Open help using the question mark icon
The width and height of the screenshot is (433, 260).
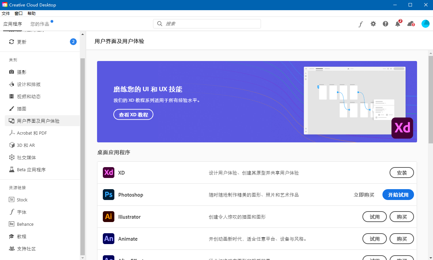[385, 24]
